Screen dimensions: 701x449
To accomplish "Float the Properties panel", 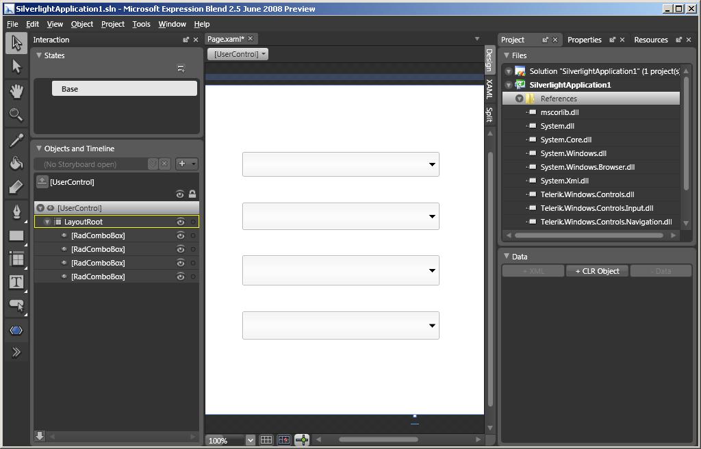I will (x=613, y=40).
